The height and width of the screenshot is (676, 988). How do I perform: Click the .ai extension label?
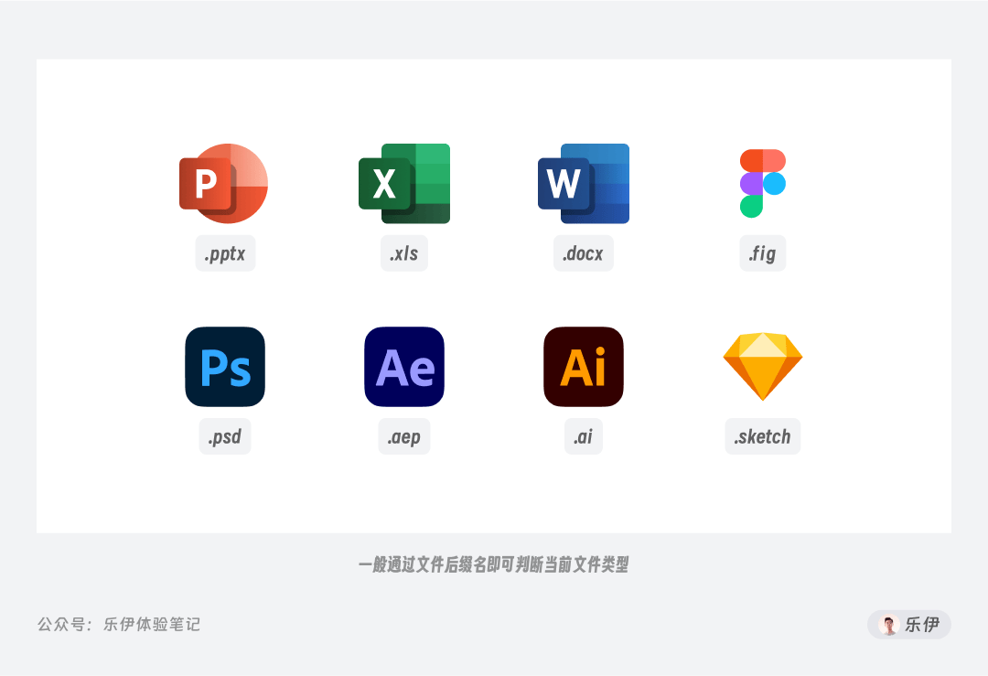[584, 436]
